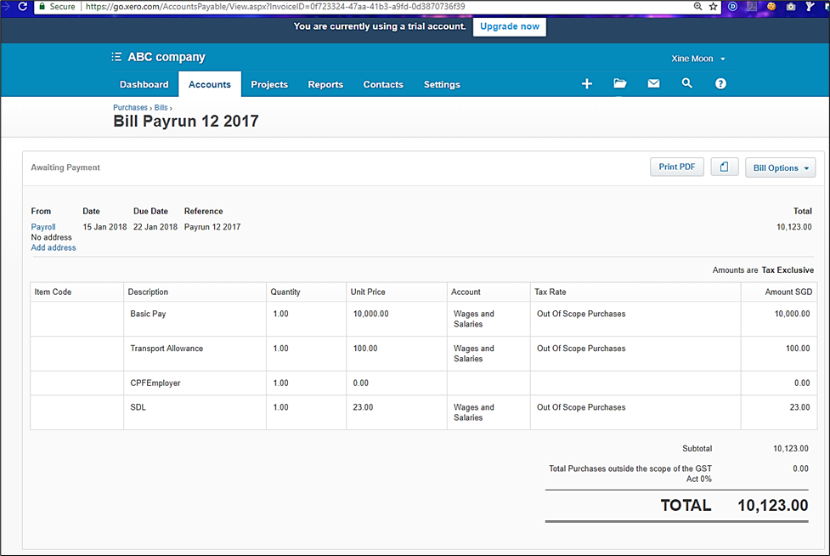This screenshot has height=556, width=830.
Task: Expand the Xine Moon user menu
Action: coord(697,59)
